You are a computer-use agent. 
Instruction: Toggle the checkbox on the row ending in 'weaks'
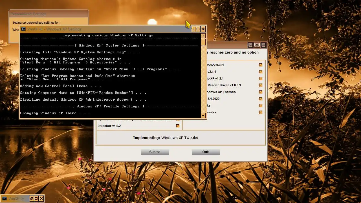tap(261, 112)
